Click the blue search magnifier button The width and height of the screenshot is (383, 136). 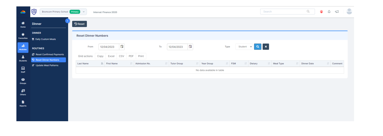pos(258,47)
